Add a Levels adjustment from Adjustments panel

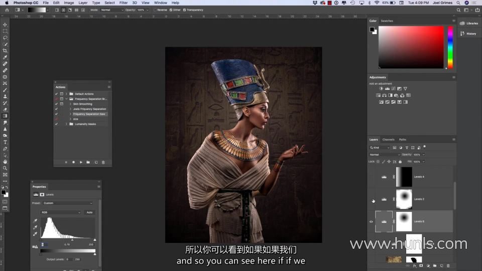coord(387,88)
